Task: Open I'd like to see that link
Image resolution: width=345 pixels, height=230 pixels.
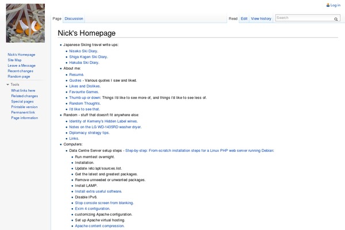Action: (x=85, y=109)
